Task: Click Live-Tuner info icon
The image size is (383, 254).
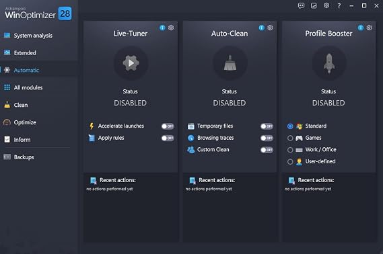Action: click(162, 28)
